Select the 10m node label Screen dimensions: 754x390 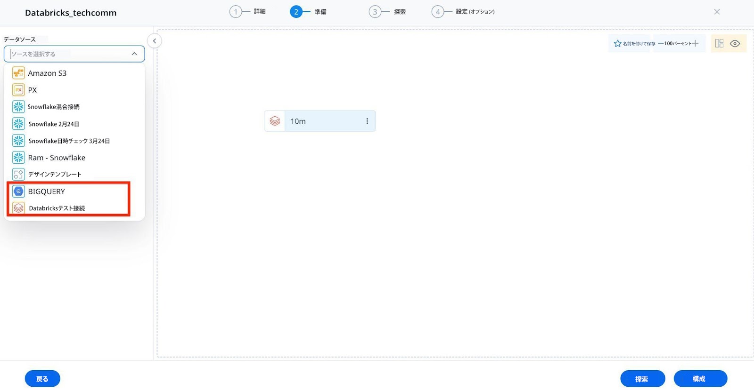pyautogui.click(x=298, y=121)
